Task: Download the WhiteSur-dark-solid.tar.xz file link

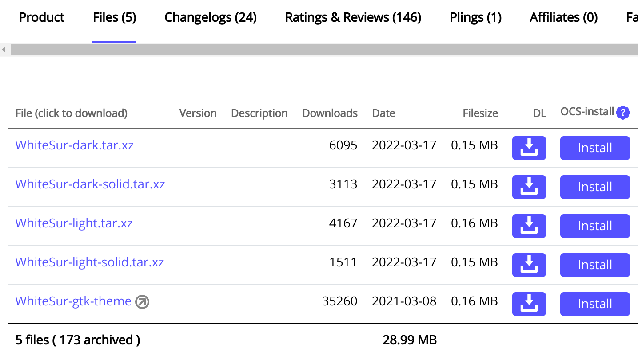Action: click(90, 184)
